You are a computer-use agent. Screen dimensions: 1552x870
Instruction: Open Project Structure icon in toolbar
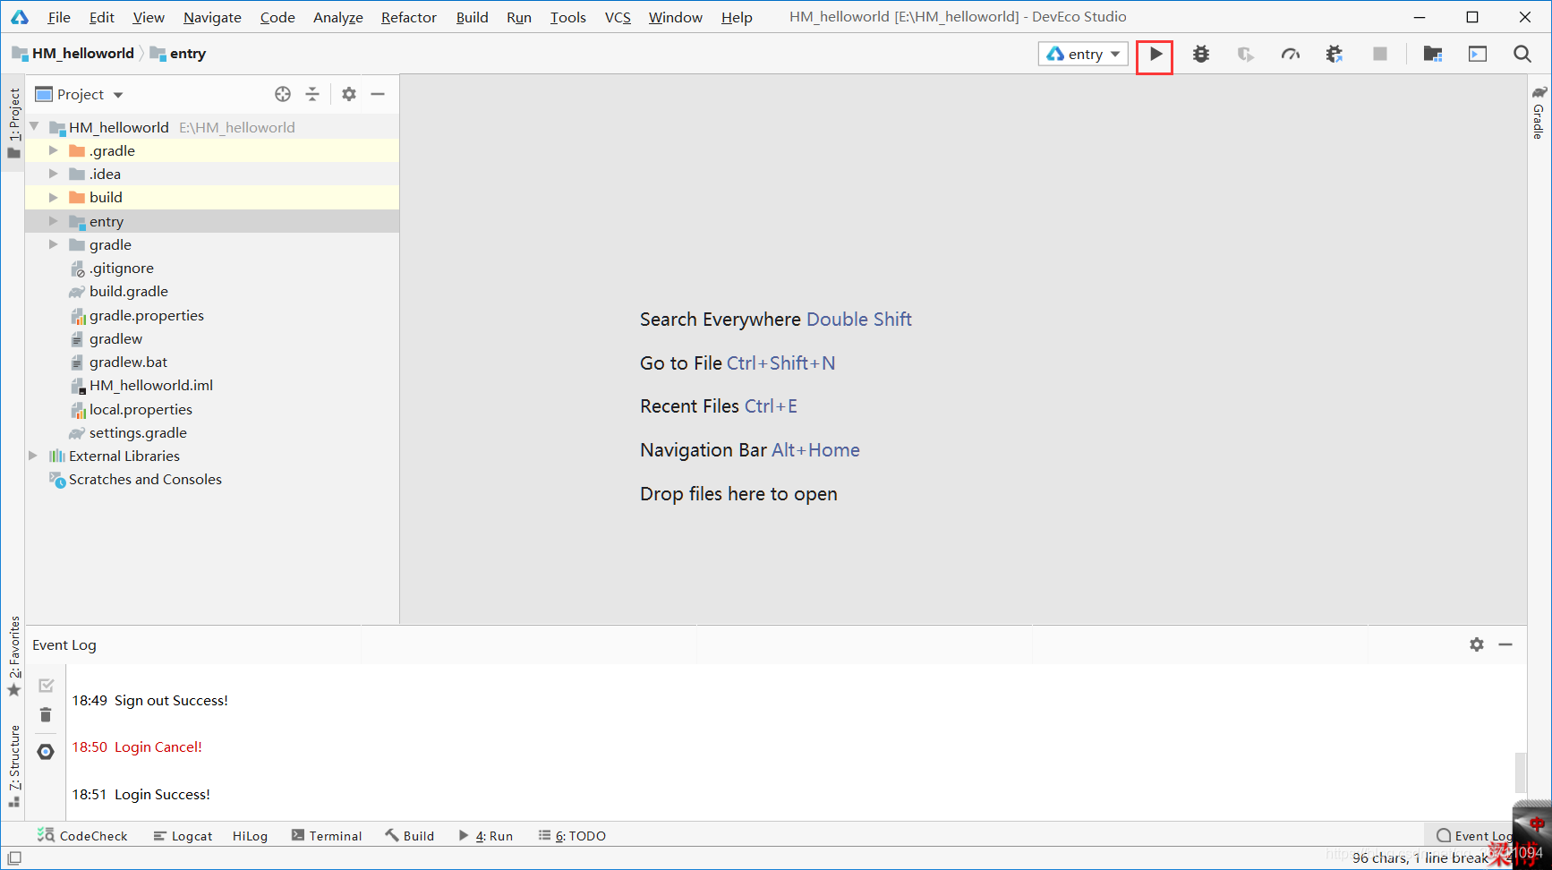coord(1433,55)
